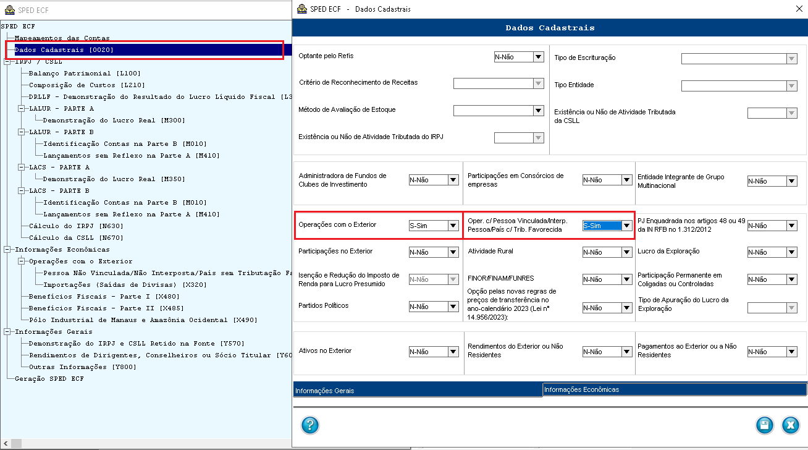Collapse the LACS - PARTE A node
This screenshot has width=808, height=450.
22,167
